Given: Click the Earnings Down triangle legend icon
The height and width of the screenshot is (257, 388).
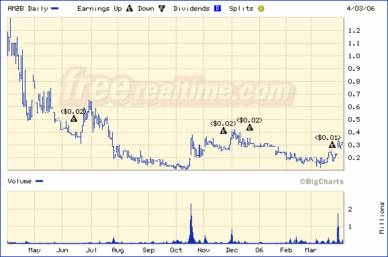Looking at the screenshot, I should pos(162,9).
